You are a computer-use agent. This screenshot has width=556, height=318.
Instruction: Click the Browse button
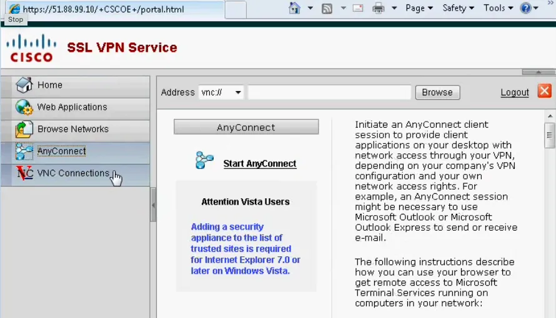(437, 93)
